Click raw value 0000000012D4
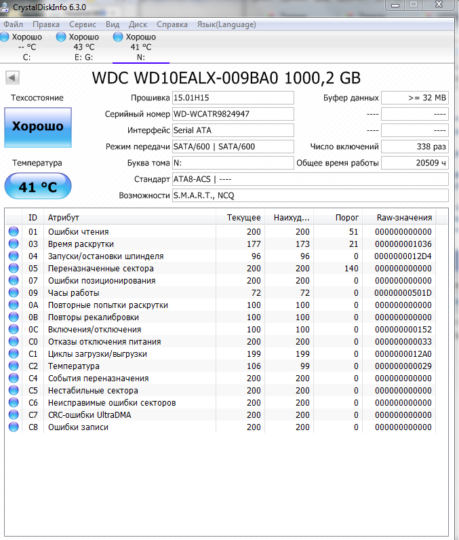The width and height of the screenshot is (459, 540). pyautogui.click(x=403, y=256)
